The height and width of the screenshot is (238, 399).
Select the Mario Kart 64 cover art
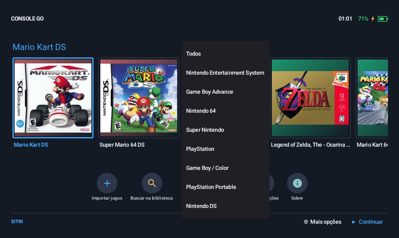(372, 98)
